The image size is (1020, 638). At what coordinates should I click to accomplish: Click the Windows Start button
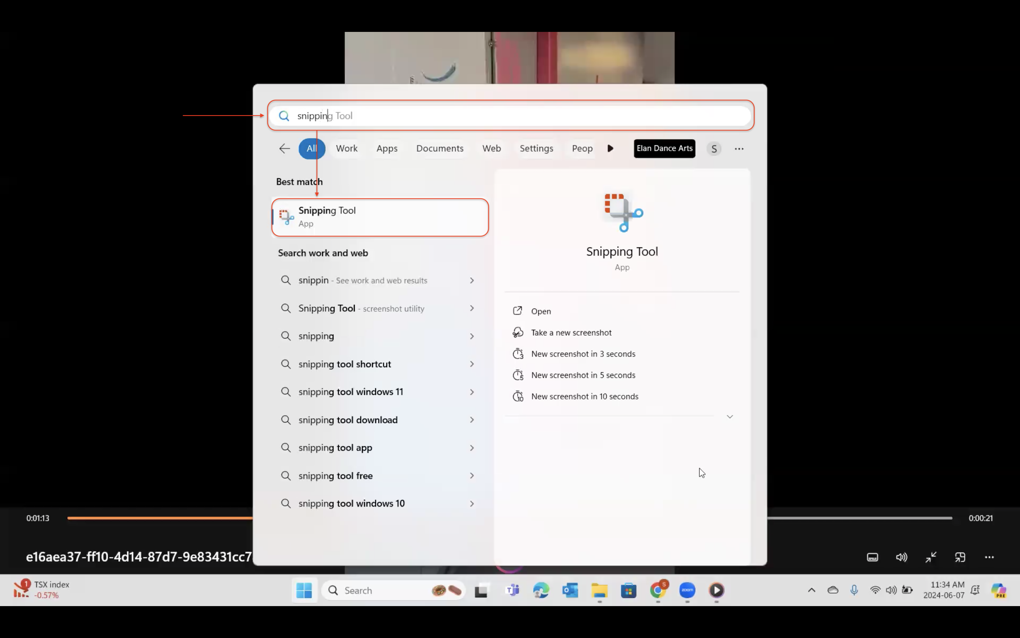[x=304, y=590]
